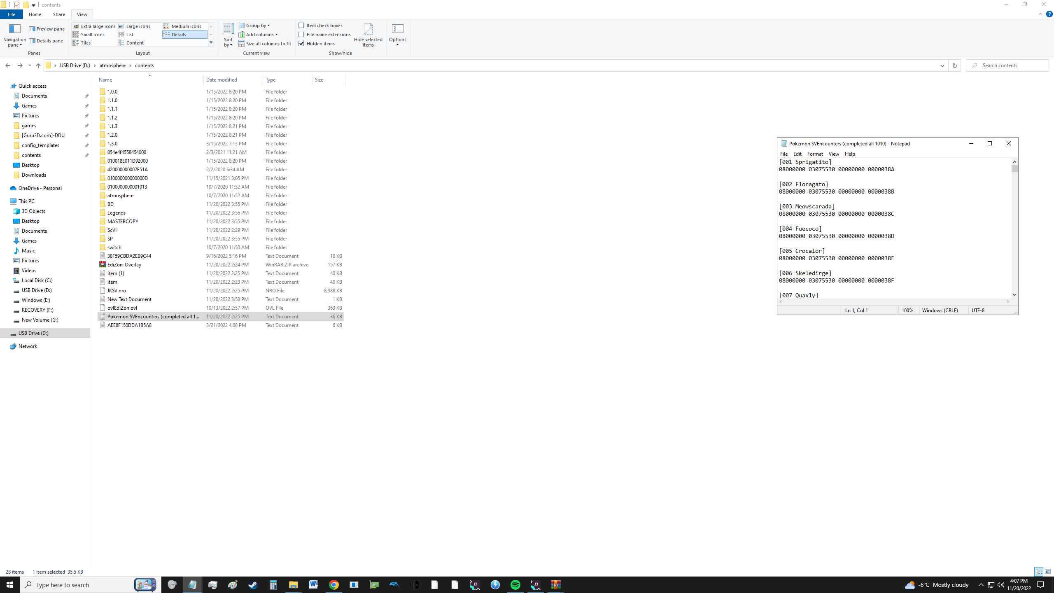The image size is (1054, 593).
Task: Uncheck the Hidden items checkbox
Action: [x=301, y=44]
